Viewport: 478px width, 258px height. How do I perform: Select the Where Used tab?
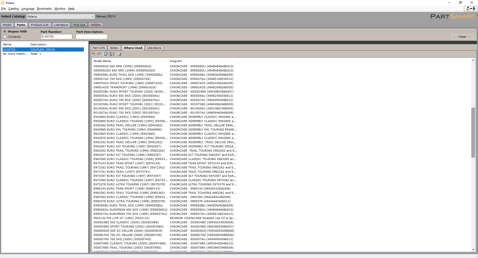click(x=133, y=48)
